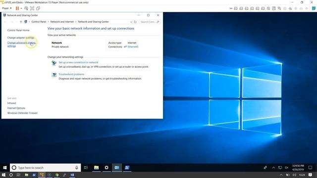This screenshot has height=178, width=317.
Task: Click the search magnifier in Control Panel
Action: coord(158,22)
